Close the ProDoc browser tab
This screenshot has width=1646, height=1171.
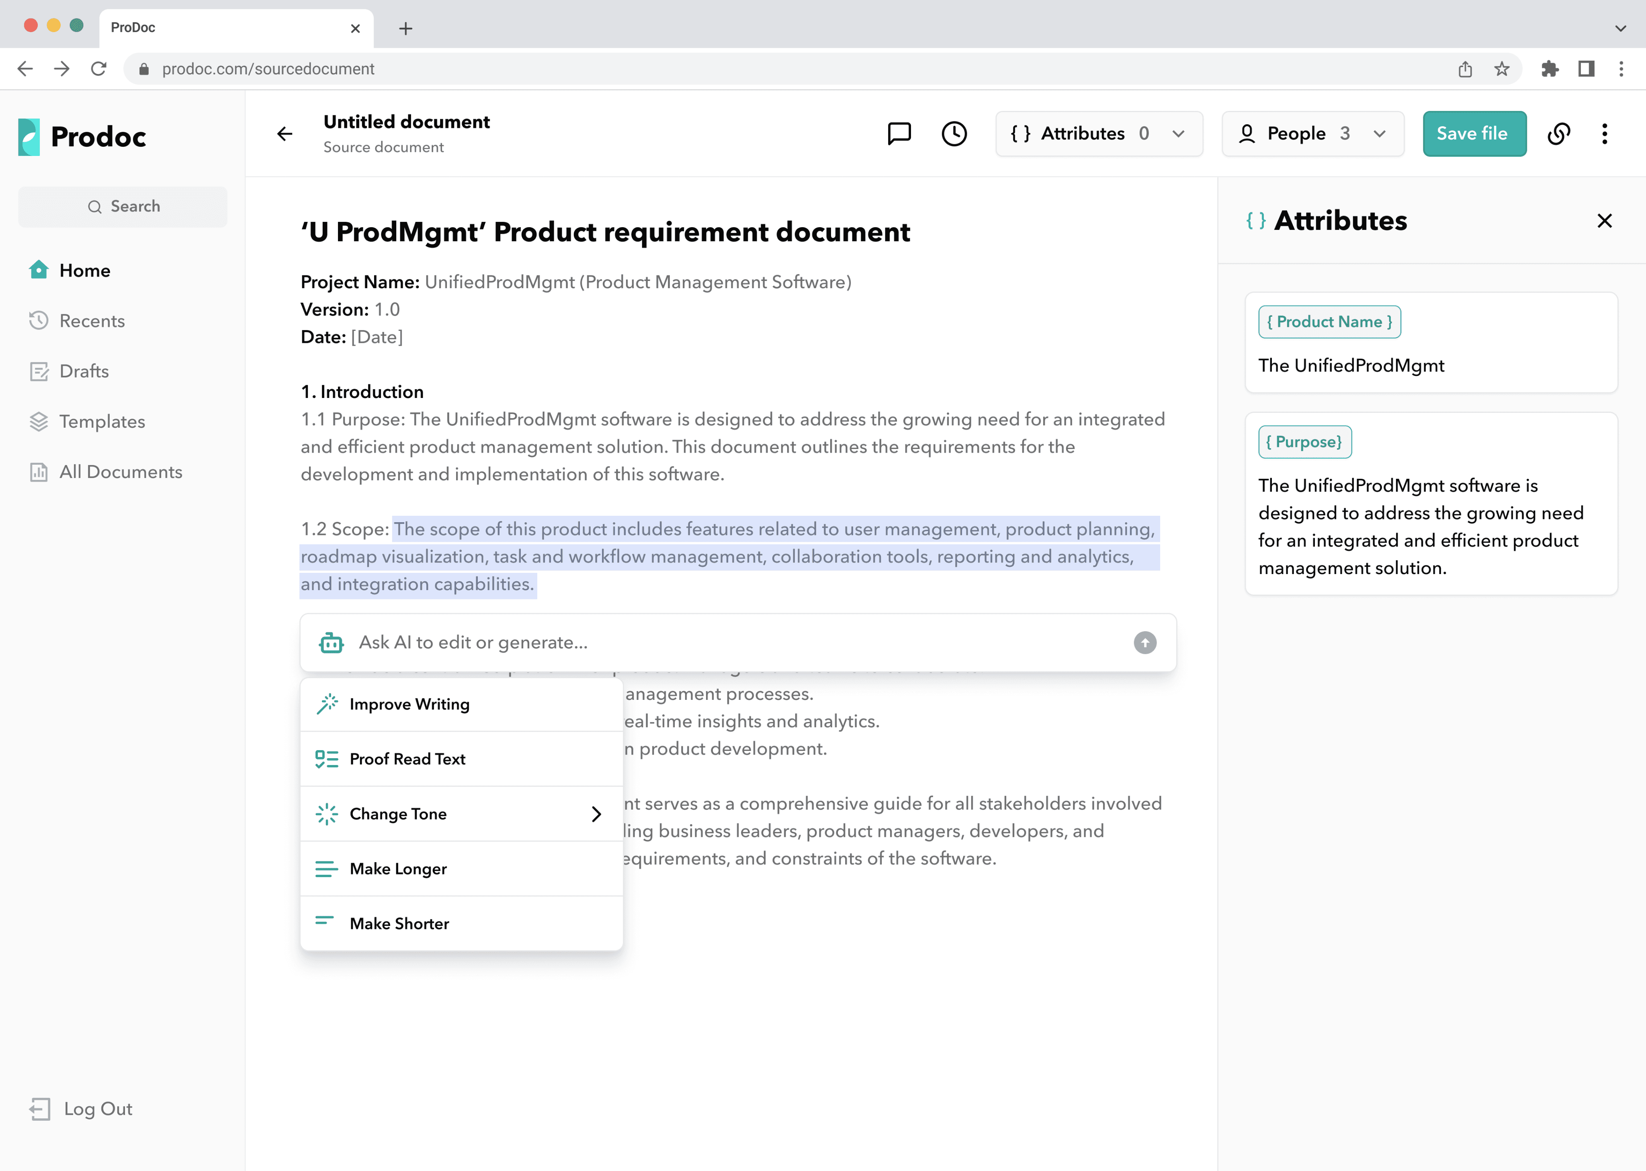point(355,28)
